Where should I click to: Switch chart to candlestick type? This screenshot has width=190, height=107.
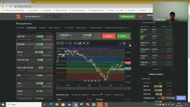84,43
